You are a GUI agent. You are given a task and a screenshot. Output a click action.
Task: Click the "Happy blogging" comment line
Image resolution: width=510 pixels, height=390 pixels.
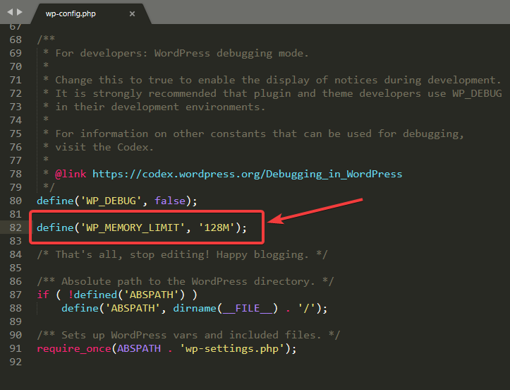(182, 254)
